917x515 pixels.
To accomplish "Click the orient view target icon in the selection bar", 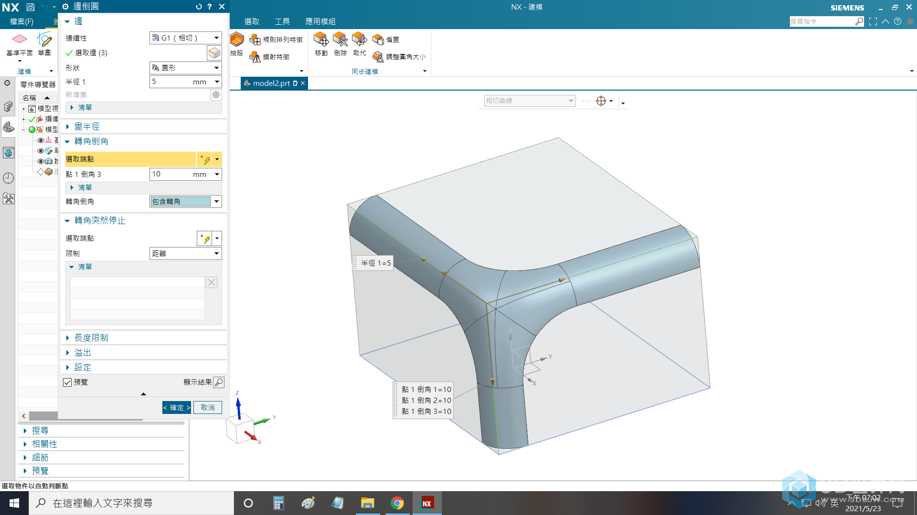I will click(601, 101).
